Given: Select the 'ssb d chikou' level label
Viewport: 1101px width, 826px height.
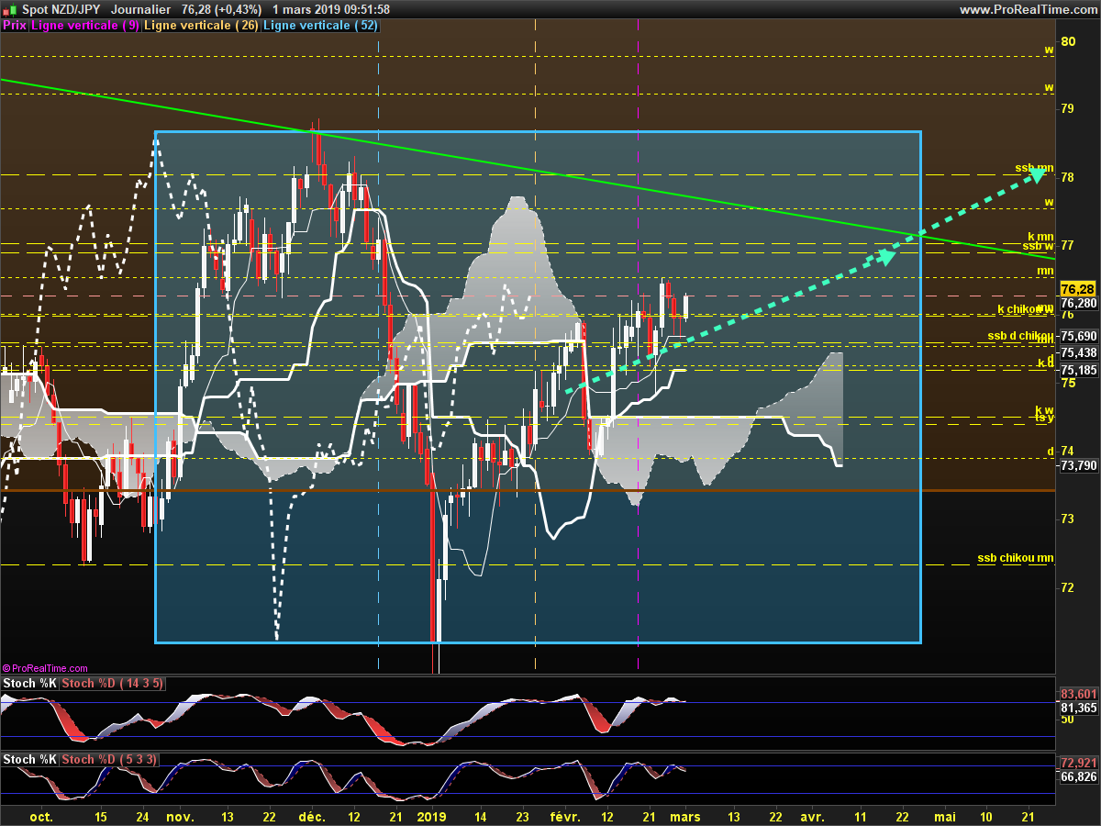Looking at the screenshot, I should pyautogui.click(x=1020, y=336).
